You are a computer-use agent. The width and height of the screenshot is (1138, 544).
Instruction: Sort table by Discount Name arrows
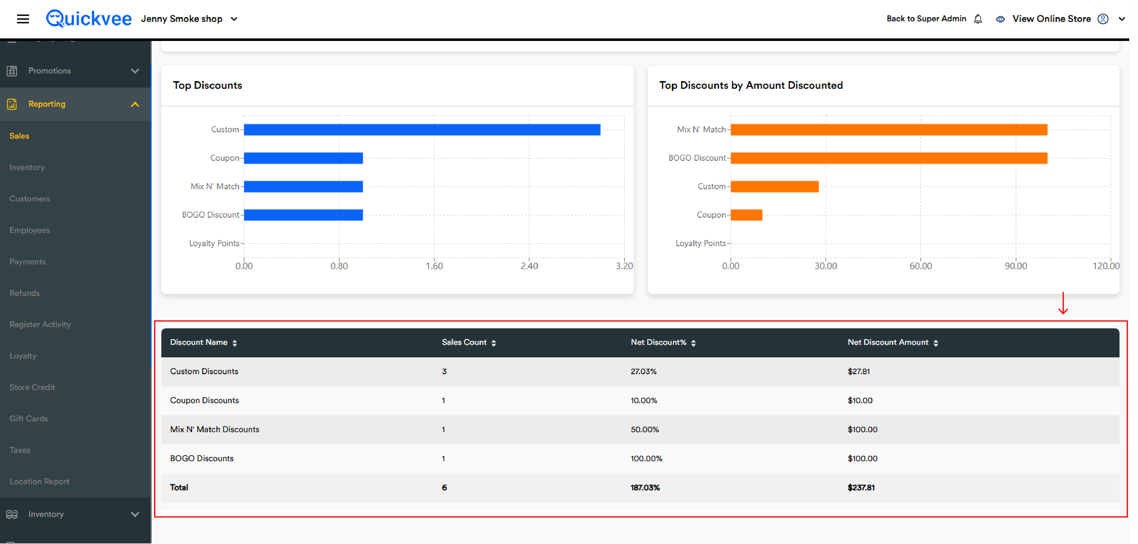[x=235, y=343]
